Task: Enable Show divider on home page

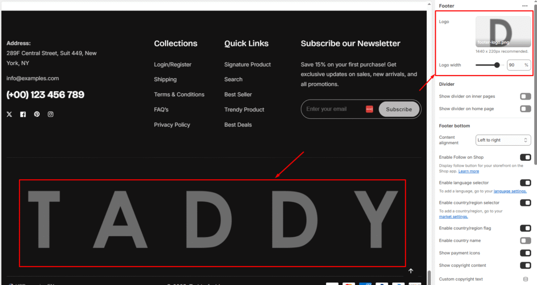Action: pos(525,109)
